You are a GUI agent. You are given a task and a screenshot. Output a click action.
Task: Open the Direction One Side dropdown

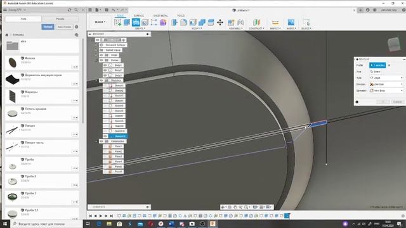click(386, 84)
